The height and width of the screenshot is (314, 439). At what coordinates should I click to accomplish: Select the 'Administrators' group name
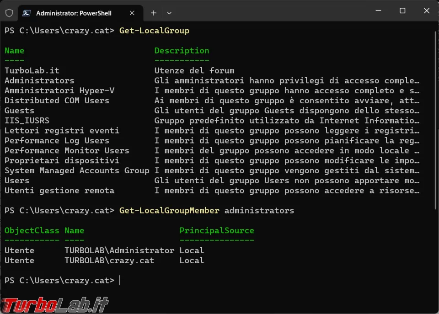[x=39, y=80]
